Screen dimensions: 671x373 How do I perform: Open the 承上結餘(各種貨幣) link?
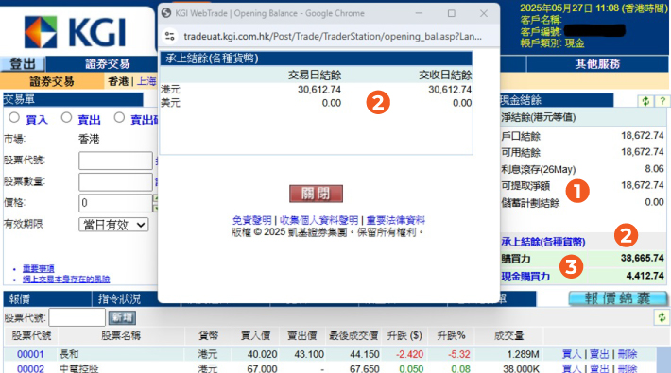click(x=543, y=242)
